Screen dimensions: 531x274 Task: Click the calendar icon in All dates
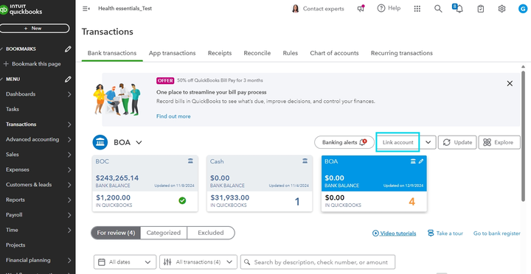click(x=101, y=261)
